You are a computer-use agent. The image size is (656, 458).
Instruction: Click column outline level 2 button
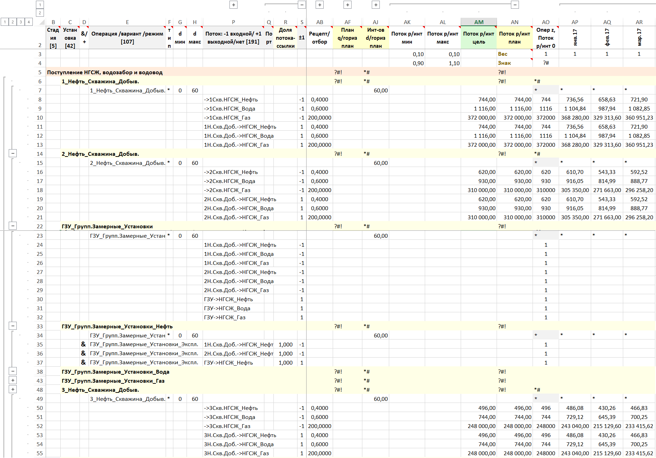pyautogui.click(x=40, y=13)
